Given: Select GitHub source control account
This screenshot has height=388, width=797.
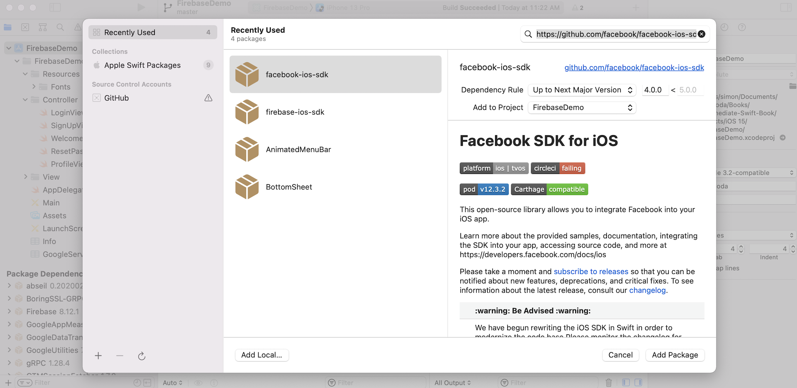Looking at the screenshot, I should (x=117, y=98).
